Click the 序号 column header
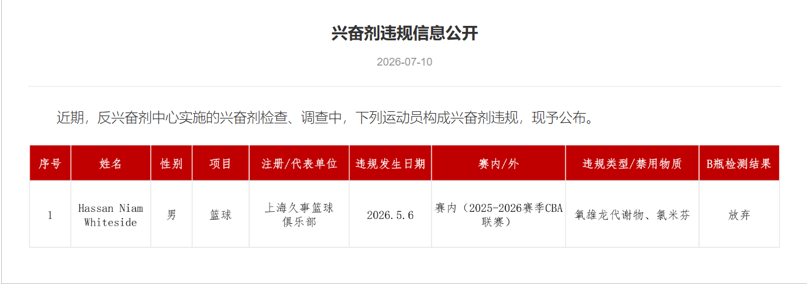Image resolution: width=807 pixels, height=284 pixels. point(50,163)
